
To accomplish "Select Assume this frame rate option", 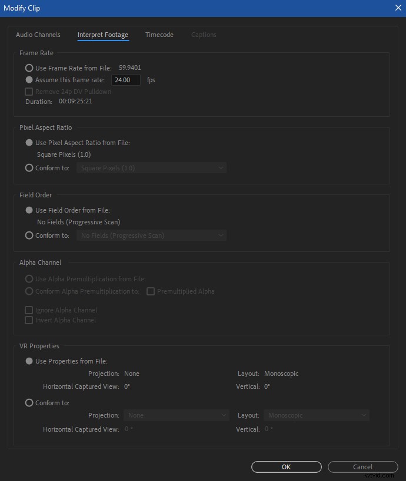I will [29, 79].
